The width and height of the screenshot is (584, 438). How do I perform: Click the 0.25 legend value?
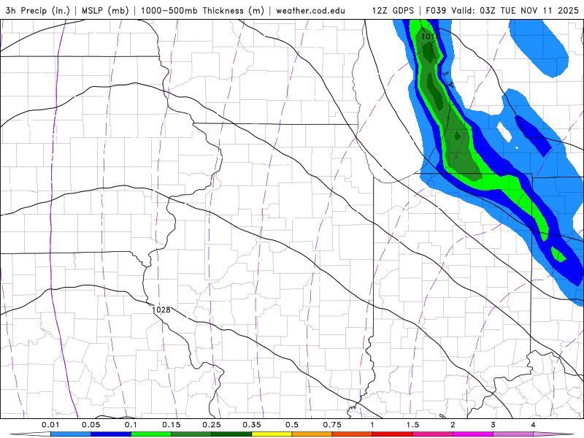coord(212,425)
